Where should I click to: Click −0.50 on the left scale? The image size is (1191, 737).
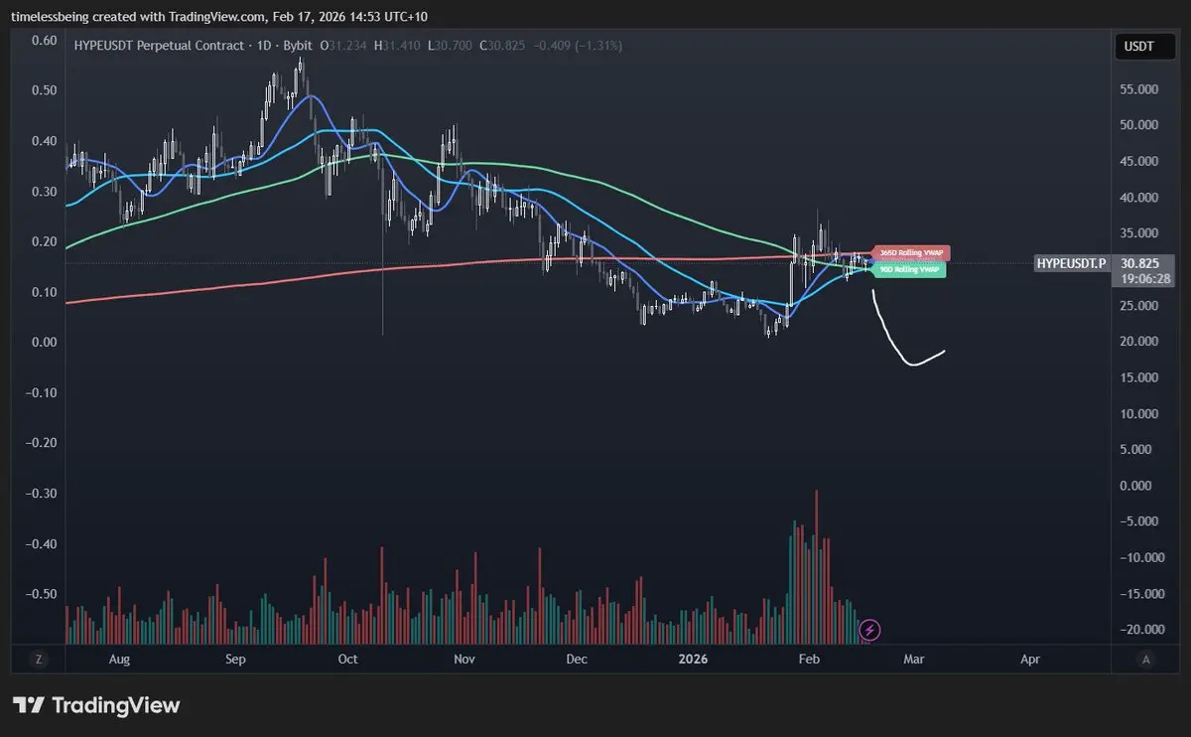(x=41, y=594)
